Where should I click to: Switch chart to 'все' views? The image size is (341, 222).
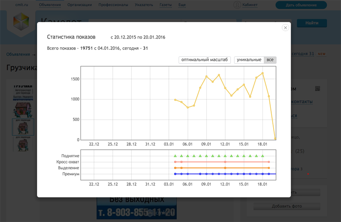coord(270,60)
